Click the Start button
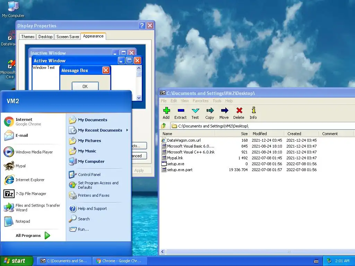 17,261
